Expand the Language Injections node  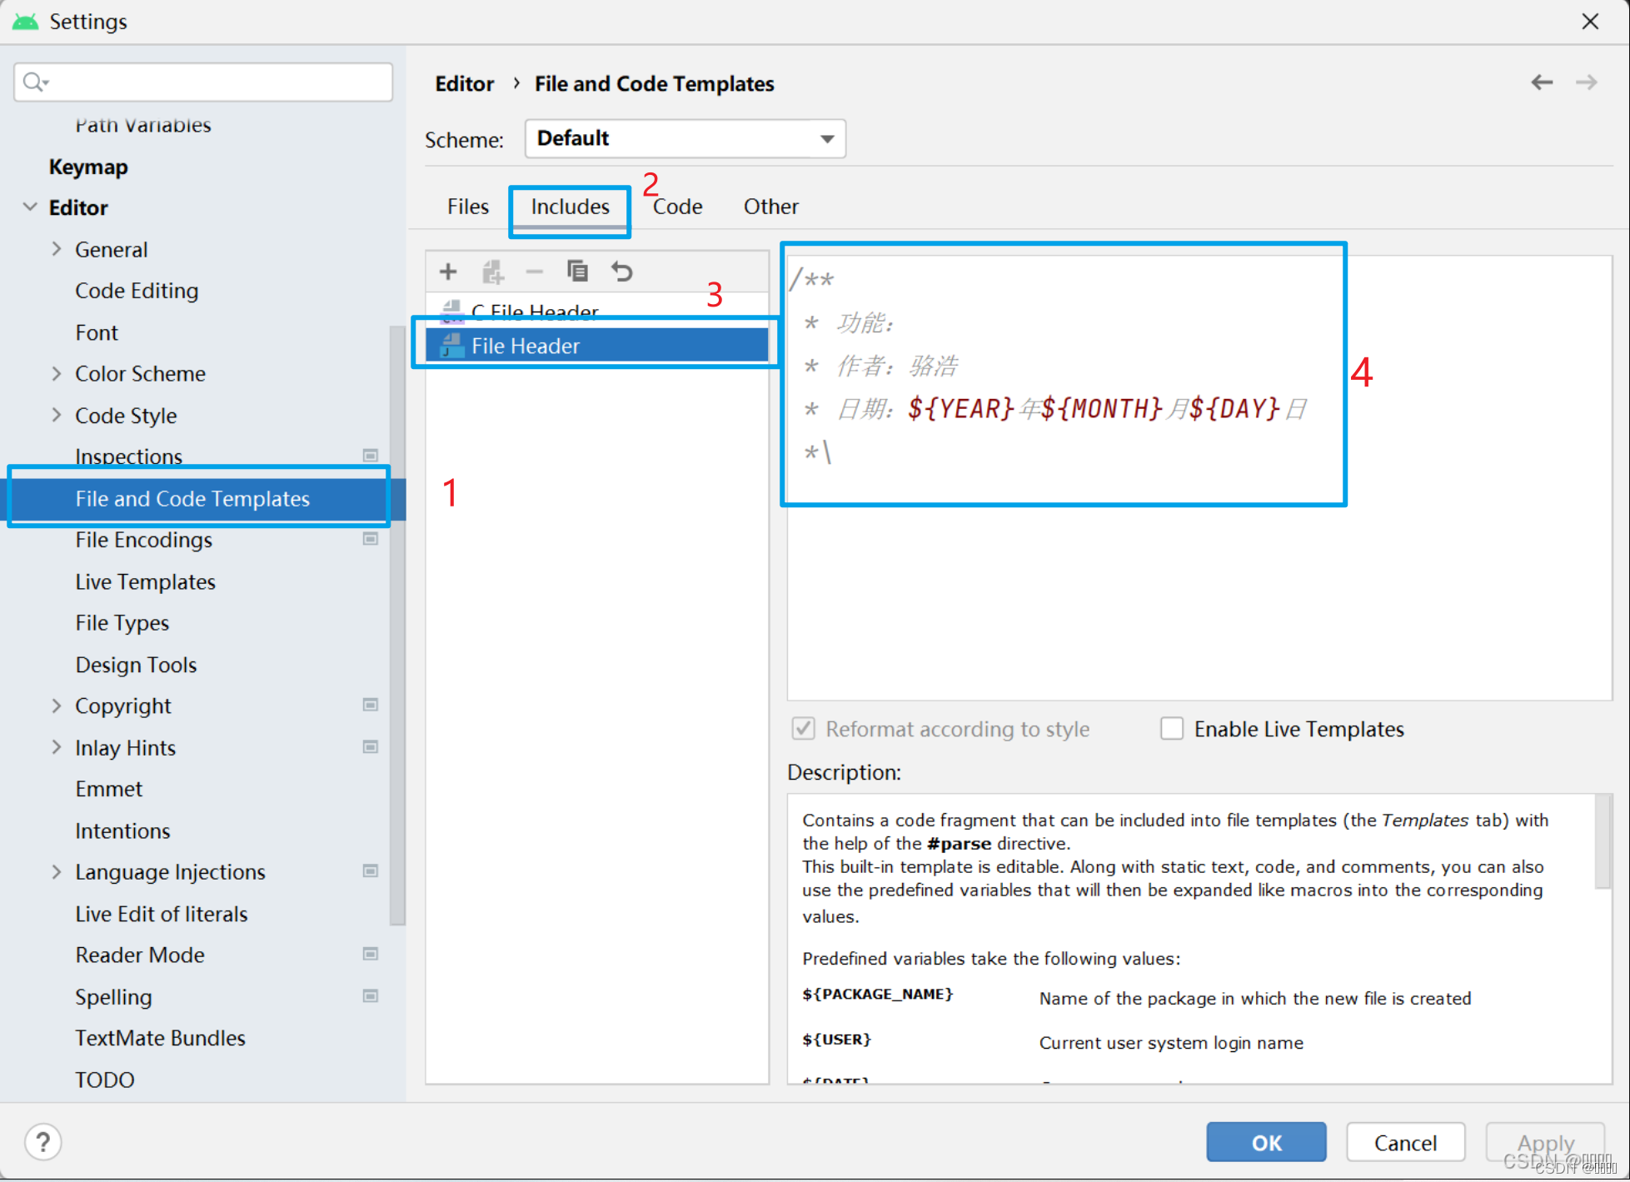click(x=57, y=871)
